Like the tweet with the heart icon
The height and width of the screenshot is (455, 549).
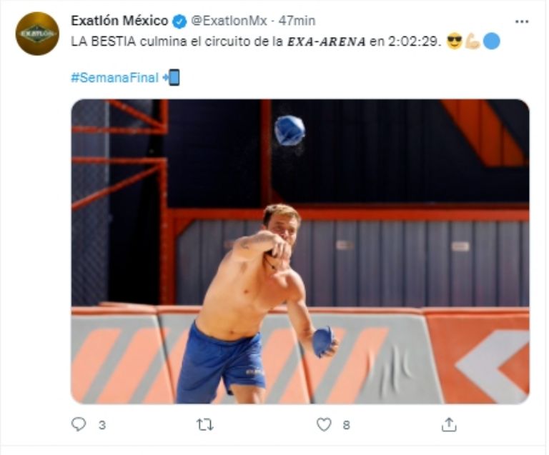325,424
